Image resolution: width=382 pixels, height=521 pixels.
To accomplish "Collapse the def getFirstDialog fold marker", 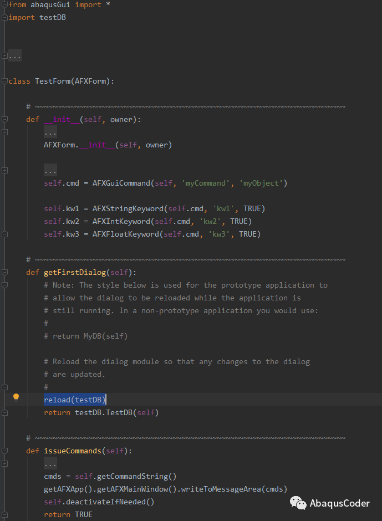I will [4, 273].
